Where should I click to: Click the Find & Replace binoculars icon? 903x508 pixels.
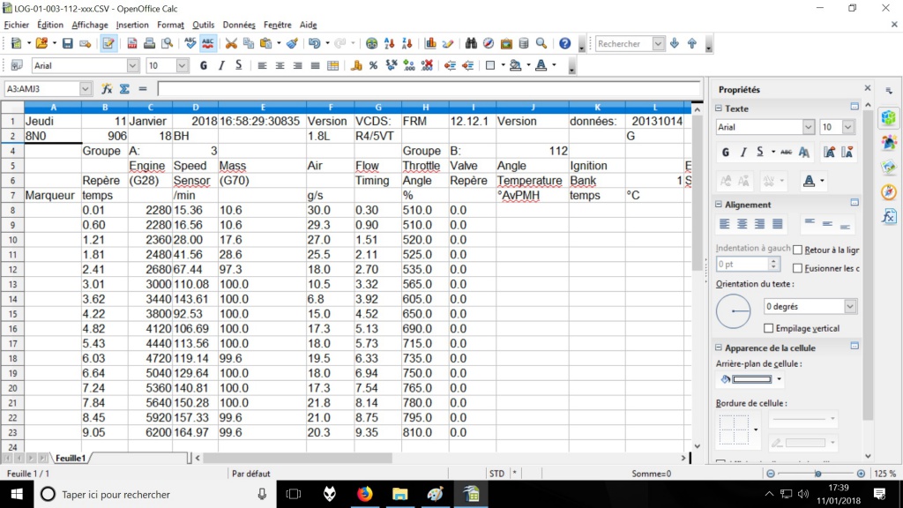[x=471, y=43]
